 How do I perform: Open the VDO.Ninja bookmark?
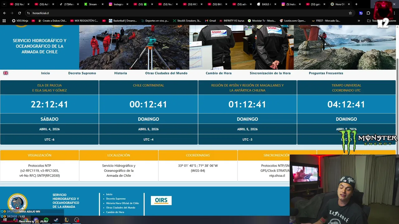tap(20, 21)
